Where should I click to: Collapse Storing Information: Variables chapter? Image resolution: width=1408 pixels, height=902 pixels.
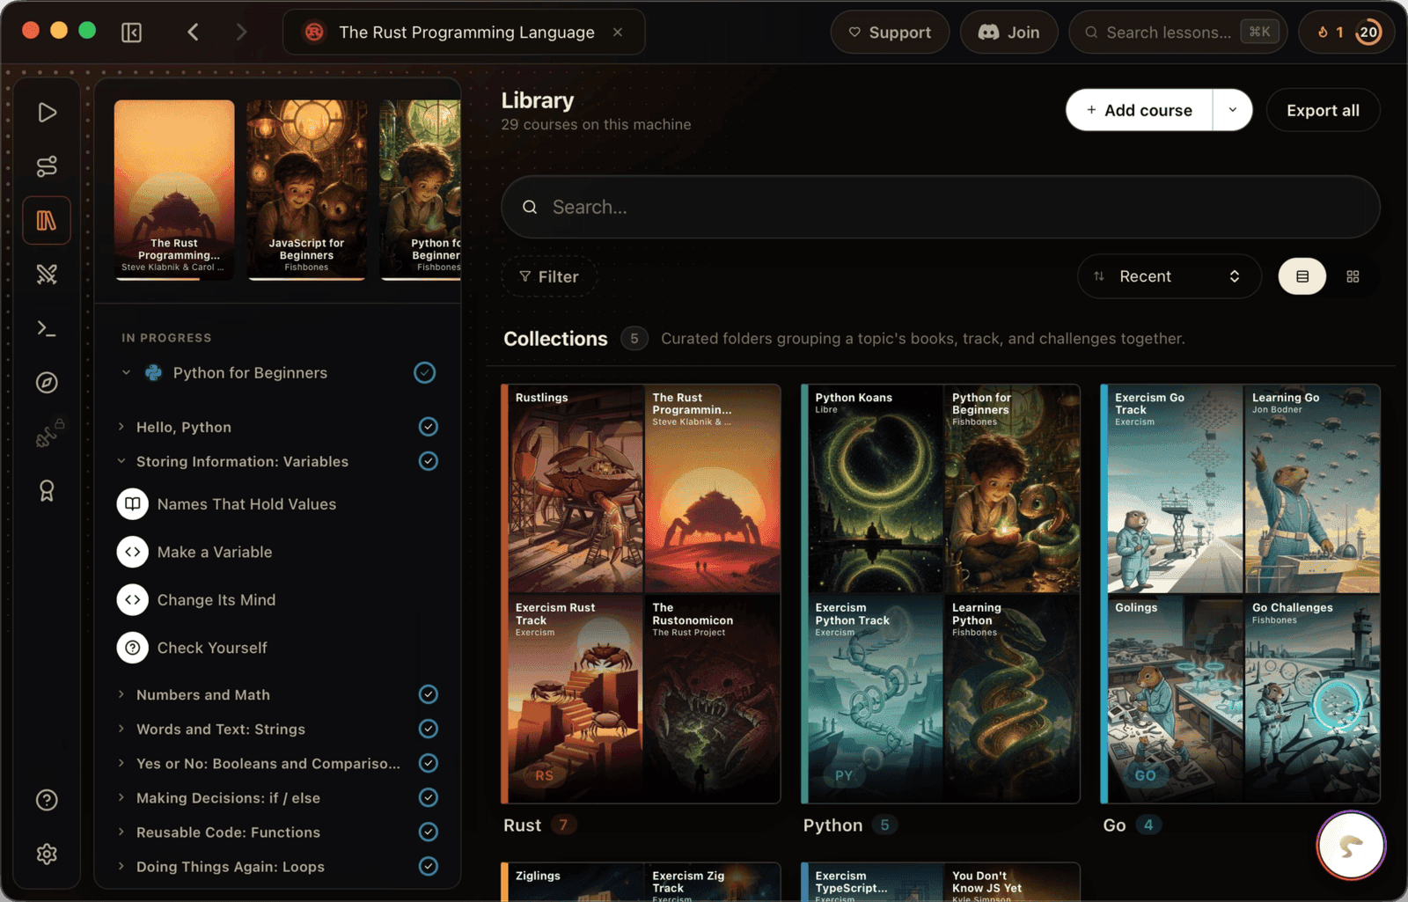121,461
